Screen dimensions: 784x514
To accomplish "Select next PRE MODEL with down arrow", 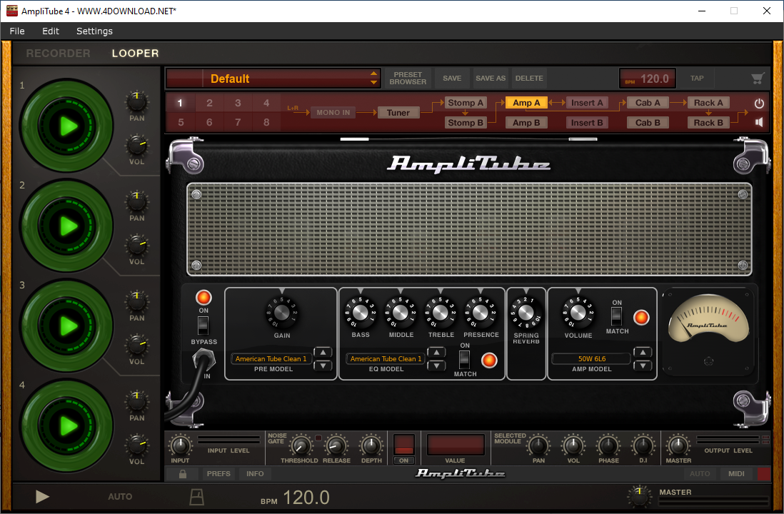I will (323, 366).
